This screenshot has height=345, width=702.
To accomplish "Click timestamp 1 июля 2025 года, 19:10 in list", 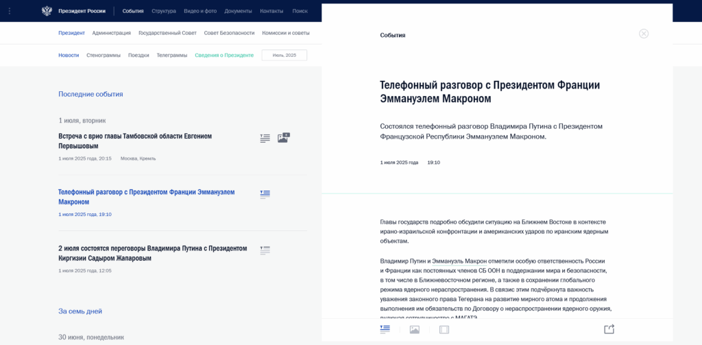I will tap(84, 215).
